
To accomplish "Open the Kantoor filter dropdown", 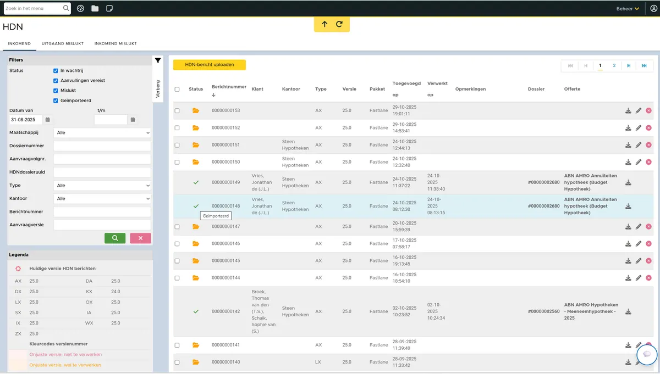I will coord(102,199).
